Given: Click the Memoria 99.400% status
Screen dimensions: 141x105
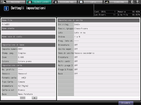Looking at the screenshot, I should [129, 12].
